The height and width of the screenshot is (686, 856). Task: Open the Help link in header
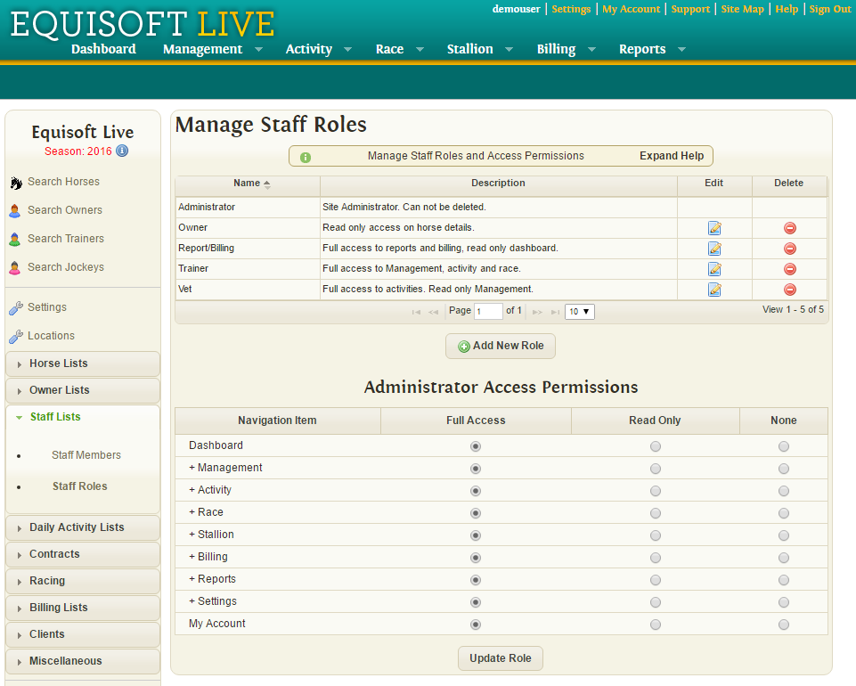point(787,9)
